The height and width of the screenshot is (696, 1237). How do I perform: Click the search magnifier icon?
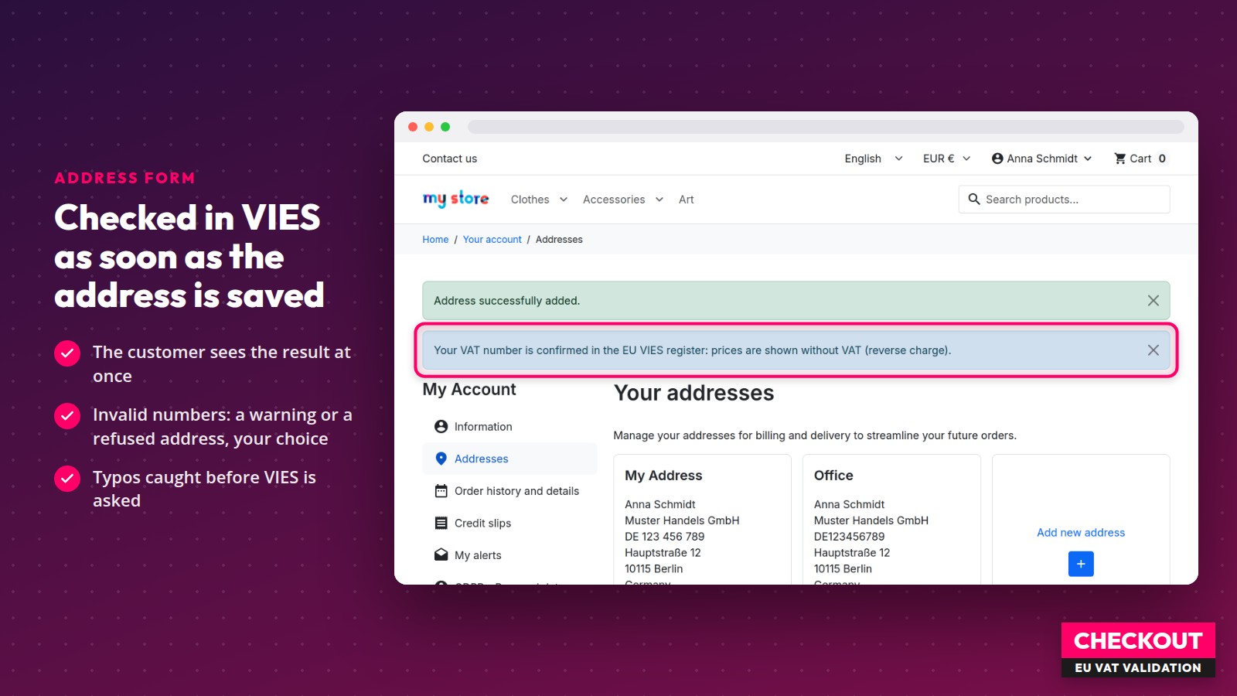(974, 199)
